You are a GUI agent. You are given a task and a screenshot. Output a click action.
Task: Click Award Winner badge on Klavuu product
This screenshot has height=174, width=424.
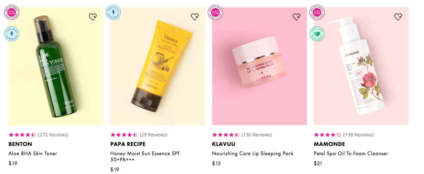(215, 13)
